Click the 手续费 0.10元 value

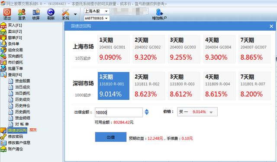tap(187, 138)
